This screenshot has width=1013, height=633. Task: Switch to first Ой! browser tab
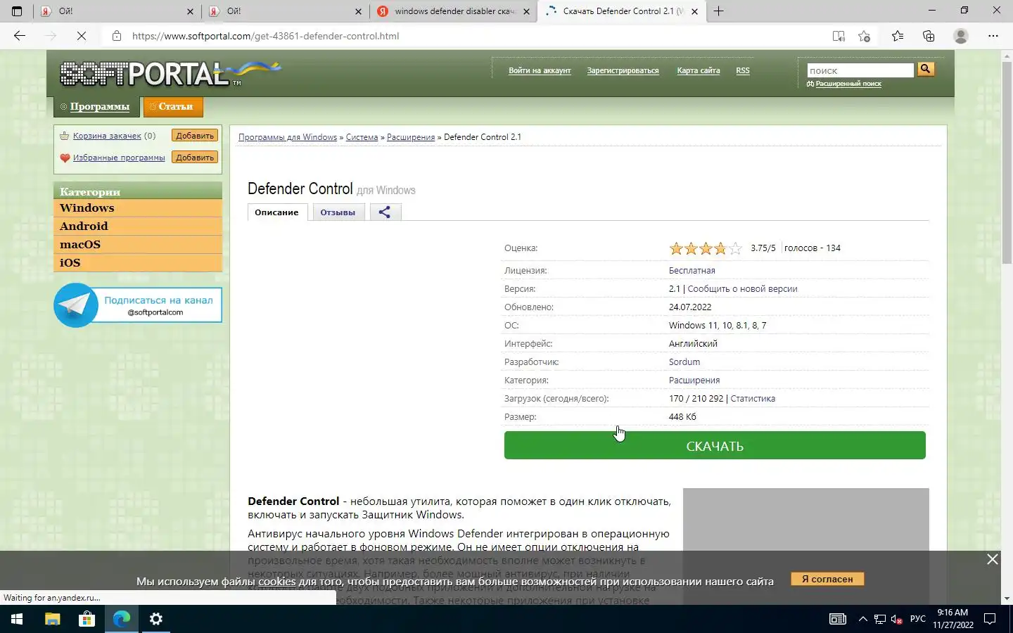[x=117, y=11]
